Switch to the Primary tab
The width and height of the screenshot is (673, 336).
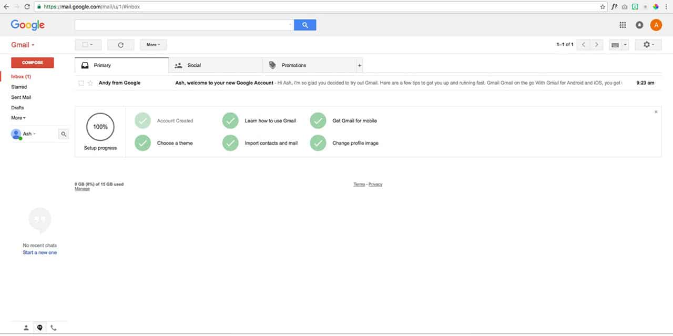click(121, 65)
